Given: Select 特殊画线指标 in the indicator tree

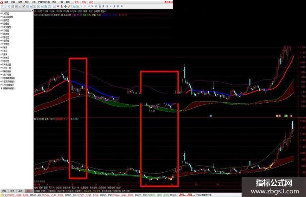Looking at the screenshot, I should 9,78.
